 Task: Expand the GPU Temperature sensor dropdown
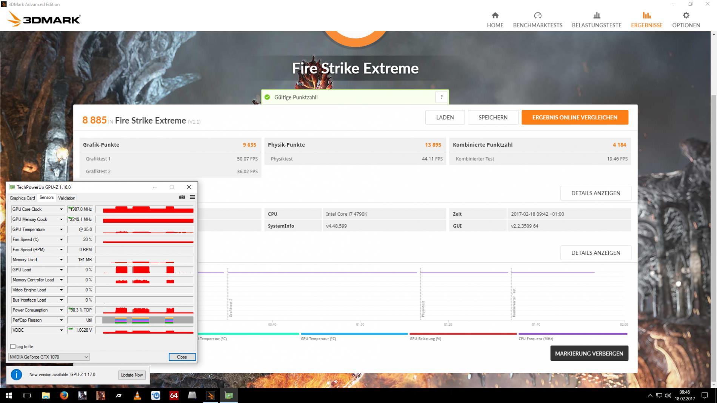[61, 230]
